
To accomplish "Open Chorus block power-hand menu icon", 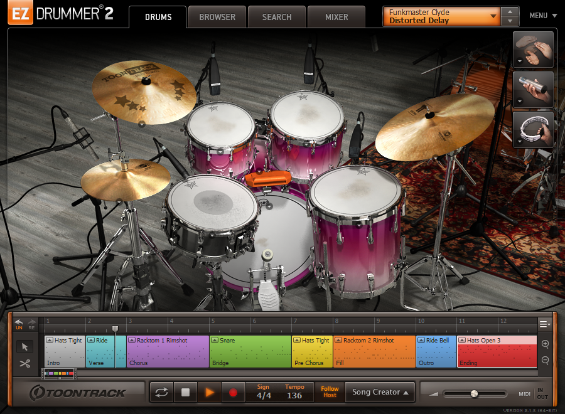I will pyautogui.click(x=132, y=340).
